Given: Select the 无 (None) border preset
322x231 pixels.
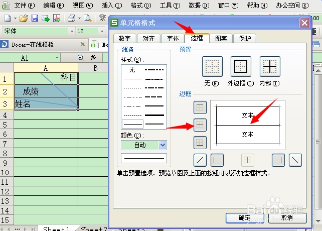Looking at the screenshot, I should (212, 67).
